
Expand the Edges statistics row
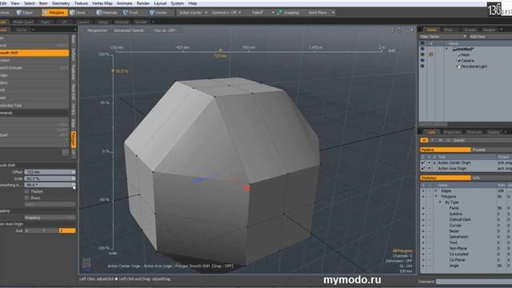click(x=436, y=190)
